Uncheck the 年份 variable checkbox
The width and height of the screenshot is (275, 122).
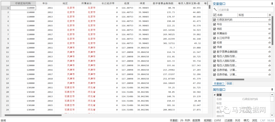pyautogui.click(x=214, y=24)
